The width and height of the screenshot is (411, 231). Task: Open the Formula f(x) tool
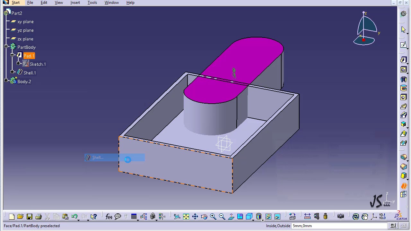109,217
